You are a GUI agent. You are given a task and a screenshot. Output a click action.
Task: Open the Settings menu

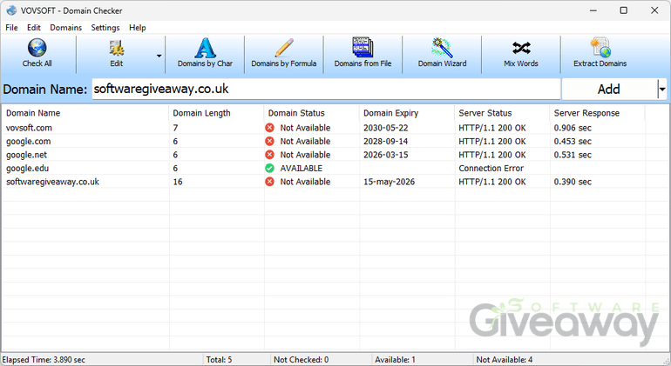[105, 28]
